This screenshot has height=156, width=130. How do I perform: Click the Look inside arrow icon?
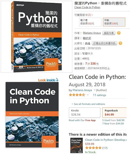click(x=57, y=80)
